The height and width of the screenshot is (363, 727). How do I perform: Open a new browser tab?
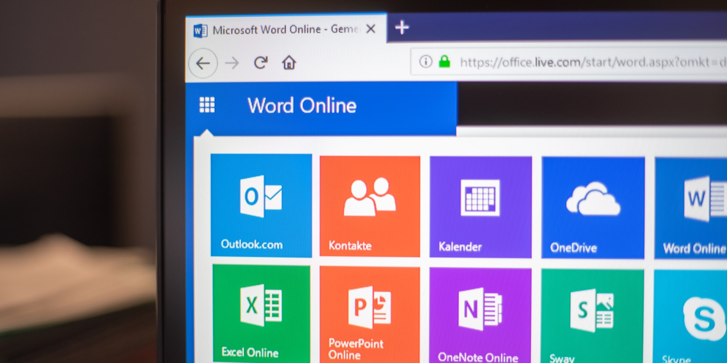(x=402, y=27)
